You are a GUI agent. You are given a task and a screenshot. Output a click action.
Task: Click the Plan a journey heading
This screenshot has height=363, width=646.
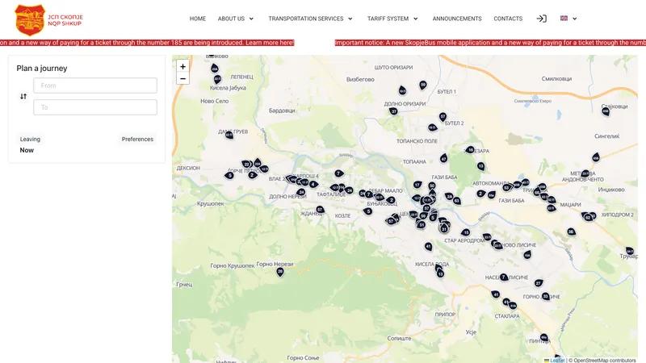[42, 69]
